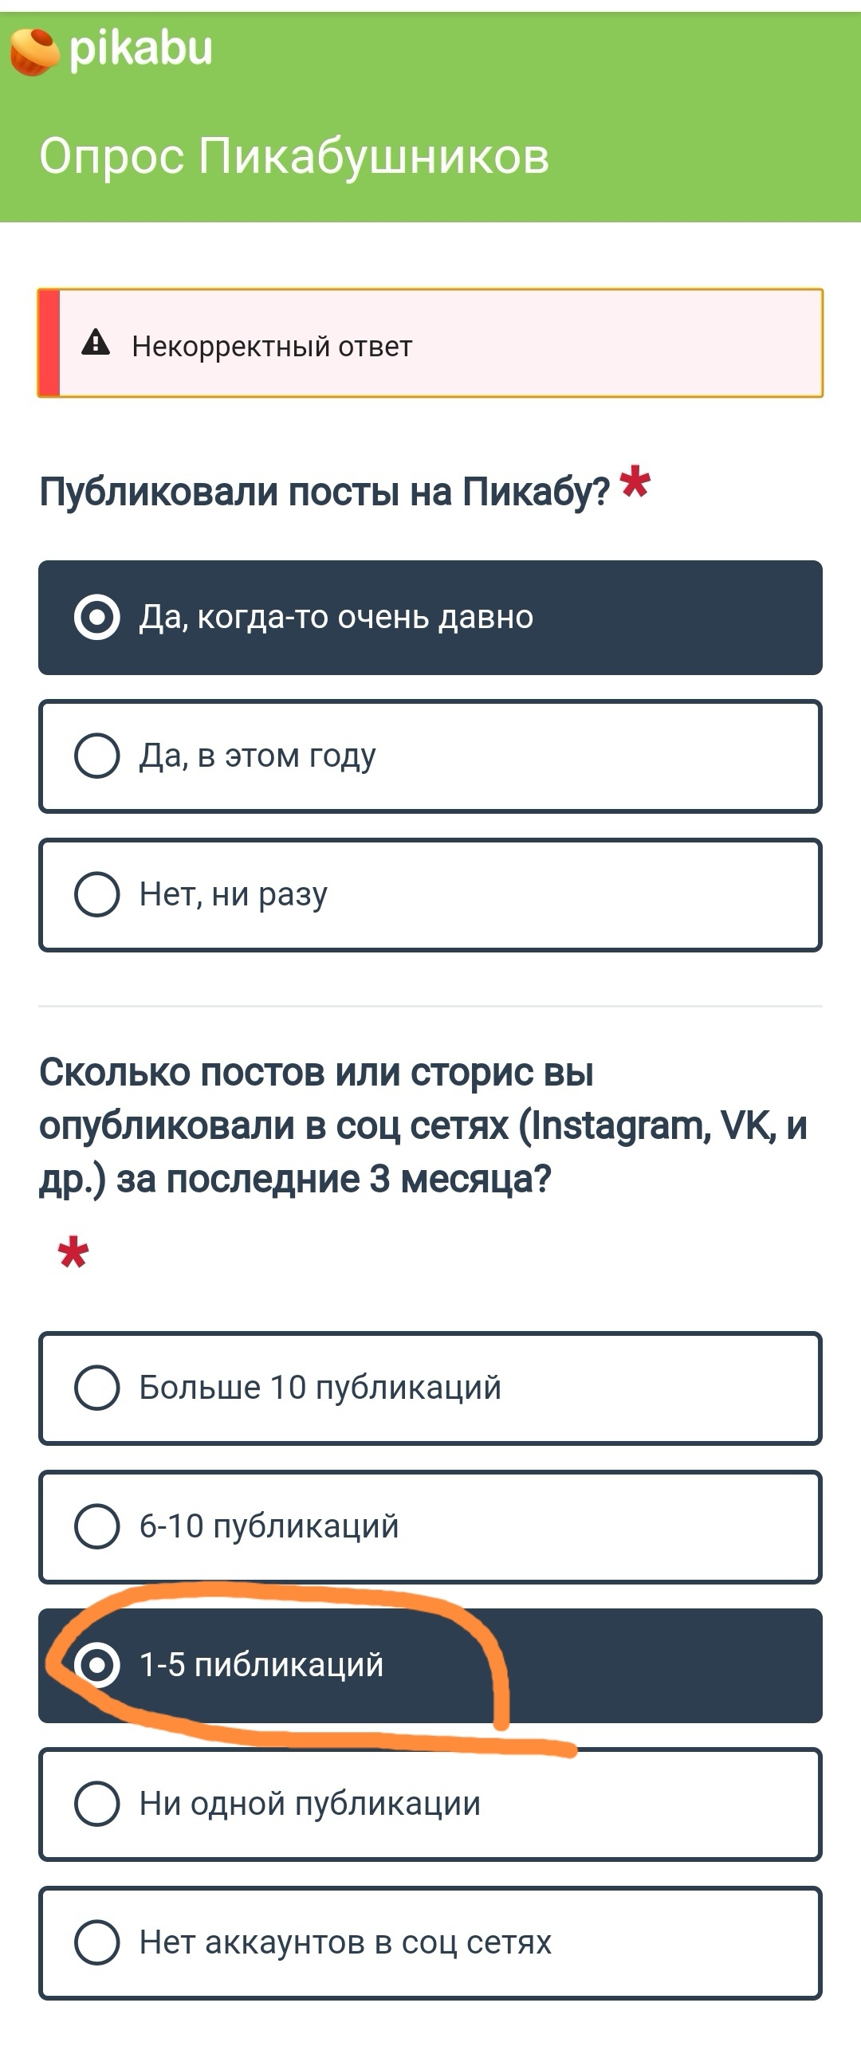Select 'Ни одной публикации' answer
The image size is (861, 2046).
(431, 1804)
